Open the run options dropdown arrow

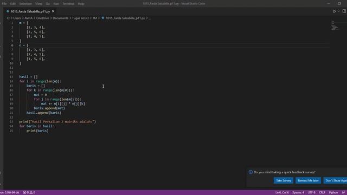(338, 11)
